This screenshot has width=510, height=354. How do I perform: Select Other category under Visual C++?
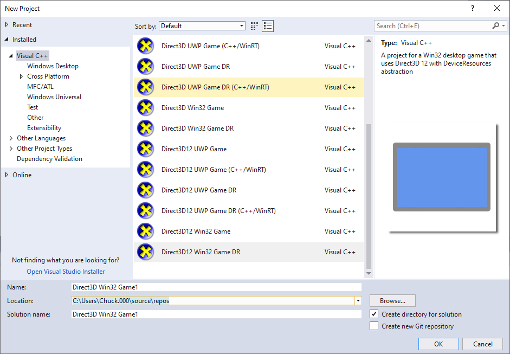tap(35, 118)
